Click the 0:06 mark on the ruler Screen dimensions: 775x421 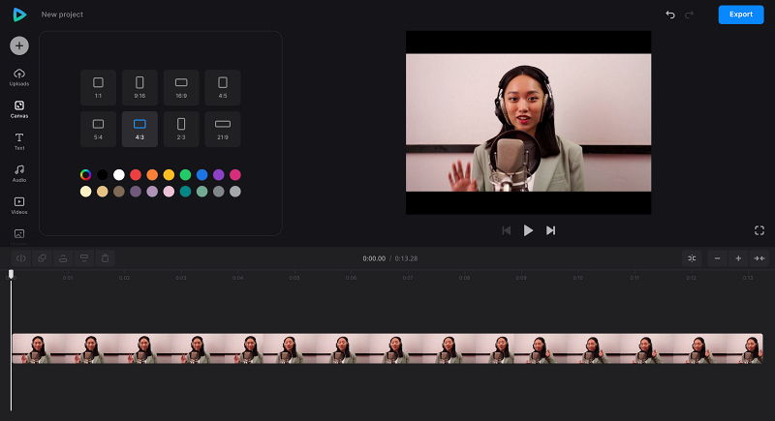click(351, 278)
